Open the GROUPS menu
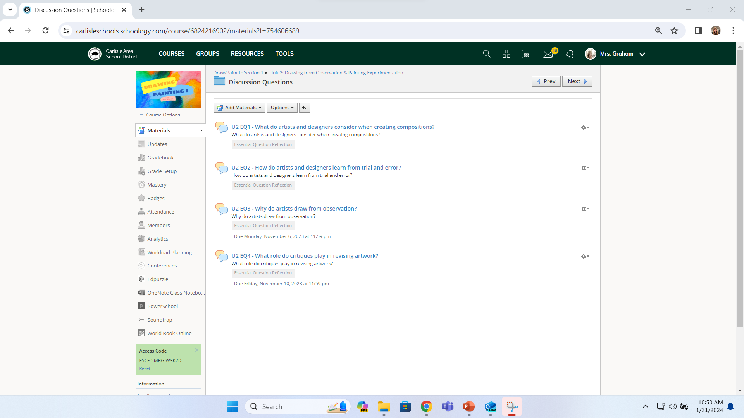Viewport: 744px width, 418px height. pyautogui.click(x=208, y=54)
